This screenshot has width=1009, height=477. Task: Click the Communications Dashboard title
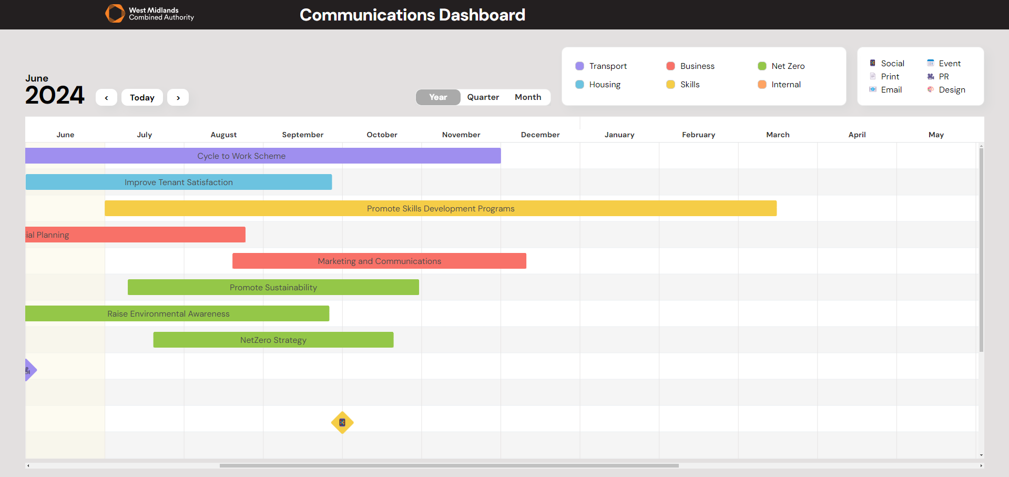(413, 15)
